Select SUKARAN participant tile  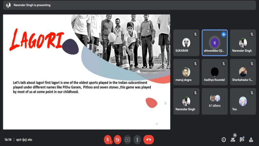tap(186, 43)
